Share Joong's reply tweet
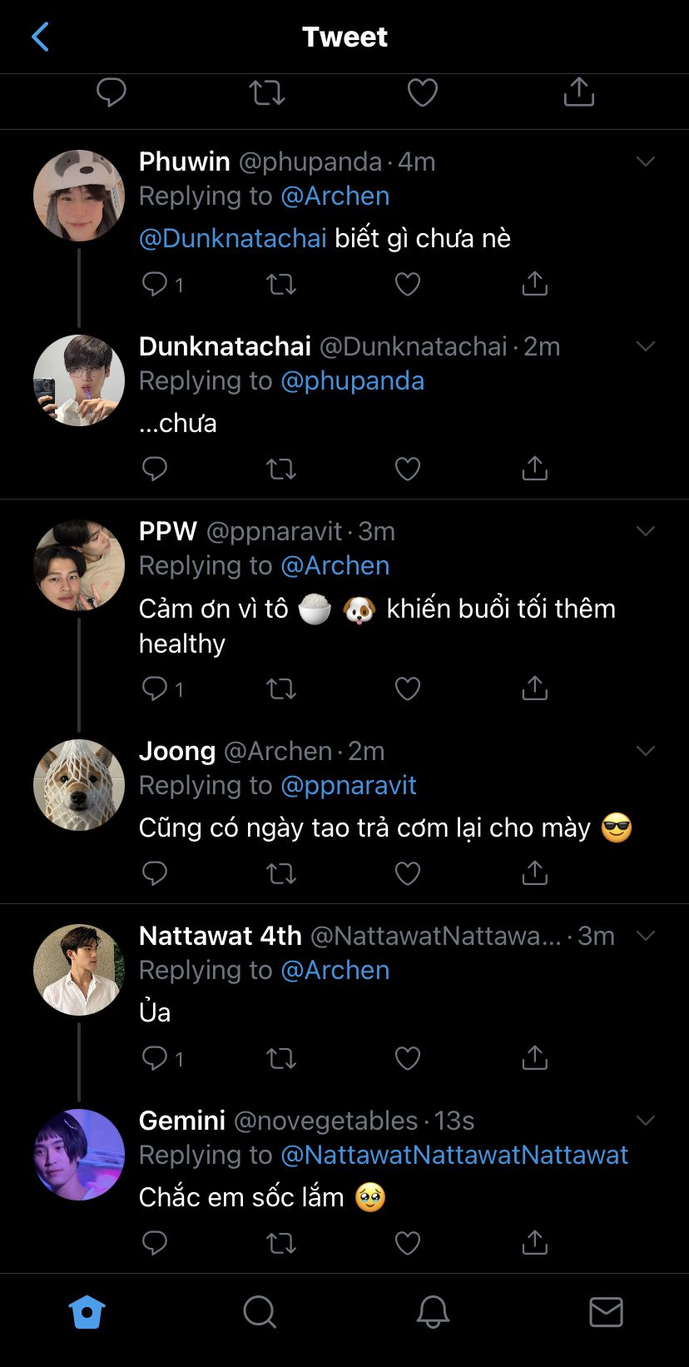This screenshot has width=689, height=1367. [534, 873]
